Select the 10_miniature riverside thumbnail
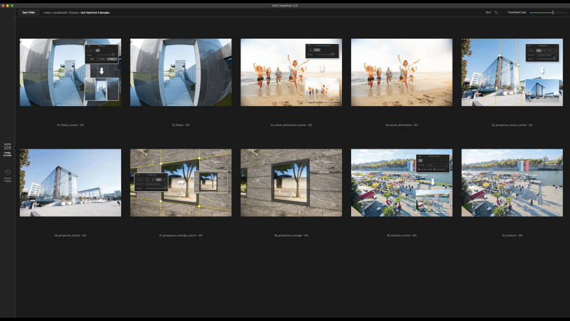The width and height of the screenshot is (570, 321). click(x=512, y=183)
